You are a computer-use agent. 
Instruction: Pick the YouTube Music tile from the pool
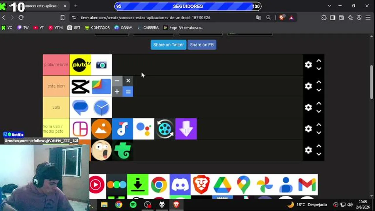[x=98, y=185]
